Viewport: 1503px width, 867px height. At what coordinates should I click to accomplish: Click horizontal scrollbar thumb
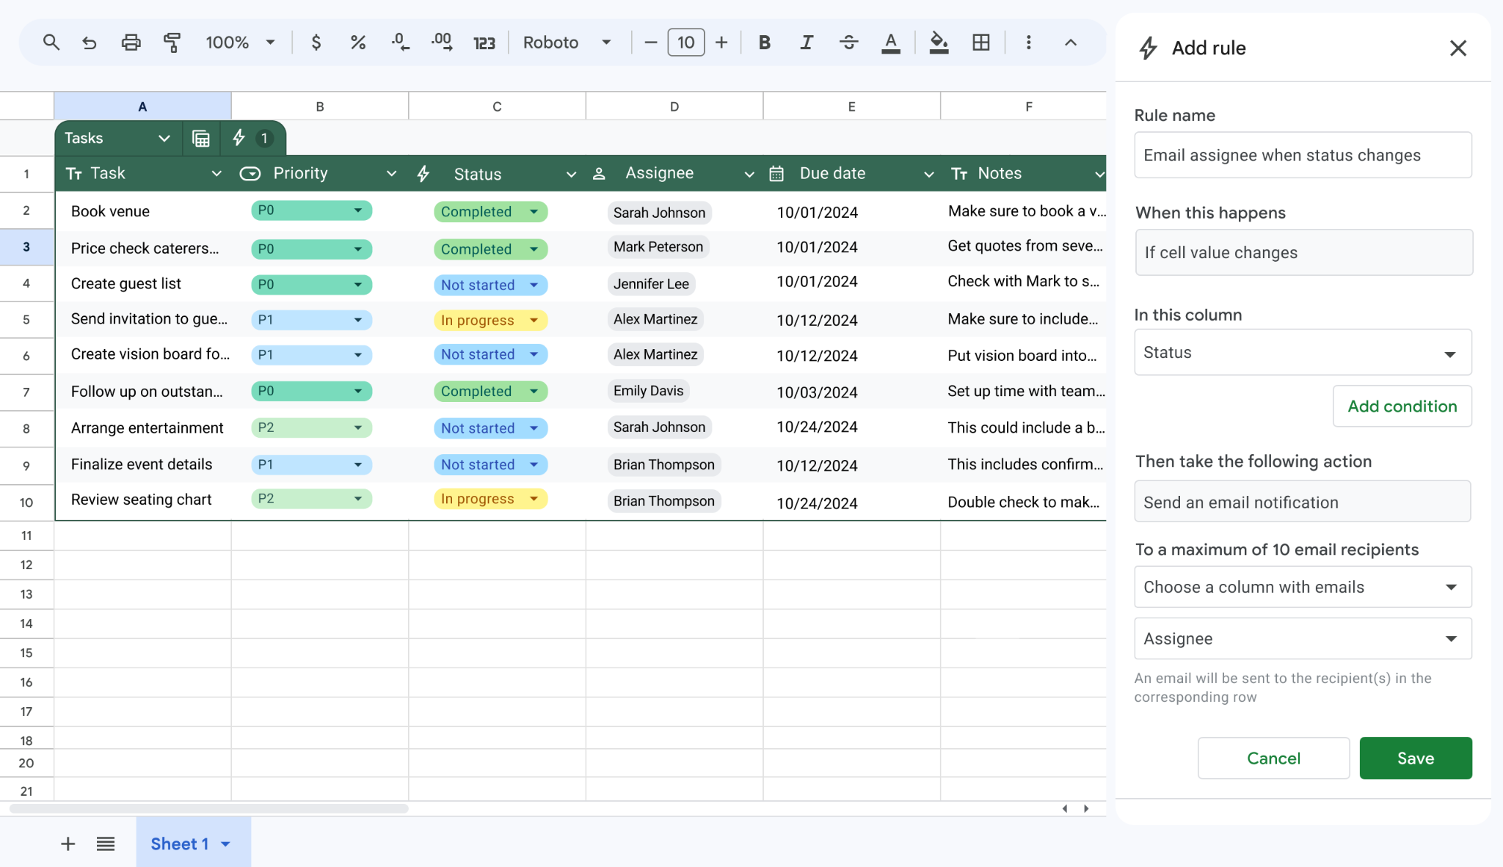209,808
